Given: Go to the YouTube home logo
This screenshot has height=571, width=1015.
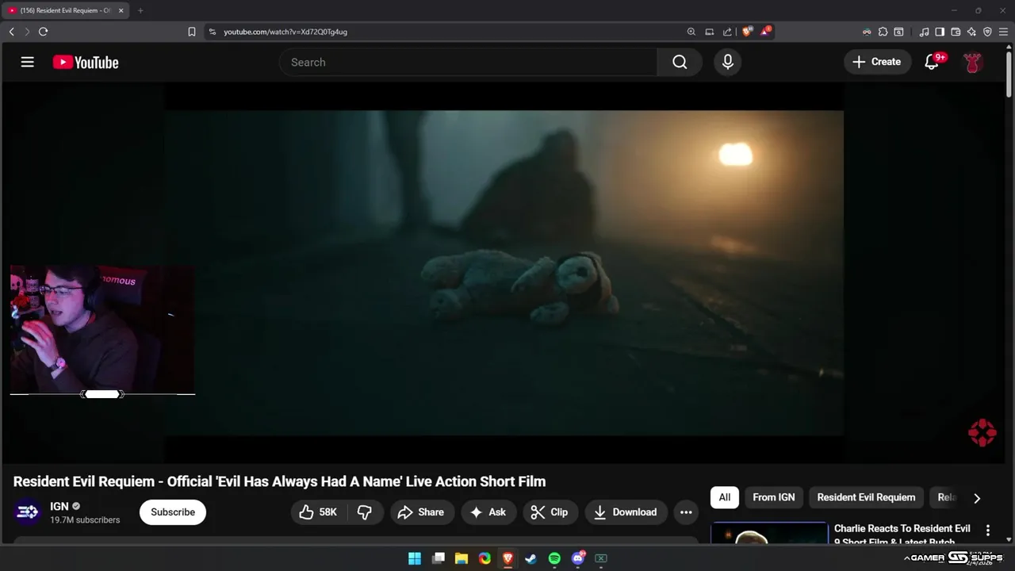Looking at the screenshot, I should pos(86,63).
